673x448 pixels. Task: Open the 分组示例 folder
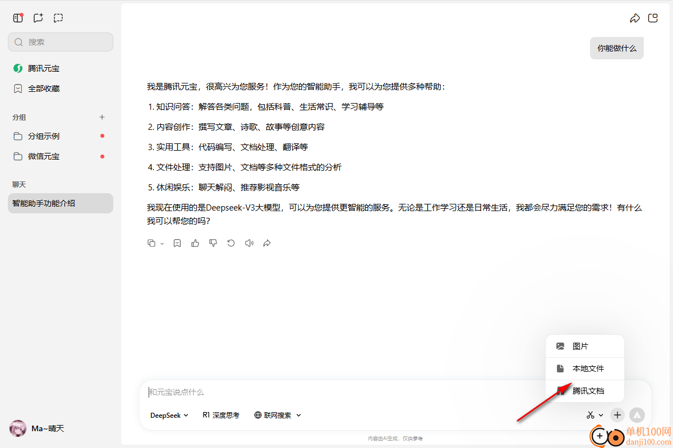click(61, 136)
